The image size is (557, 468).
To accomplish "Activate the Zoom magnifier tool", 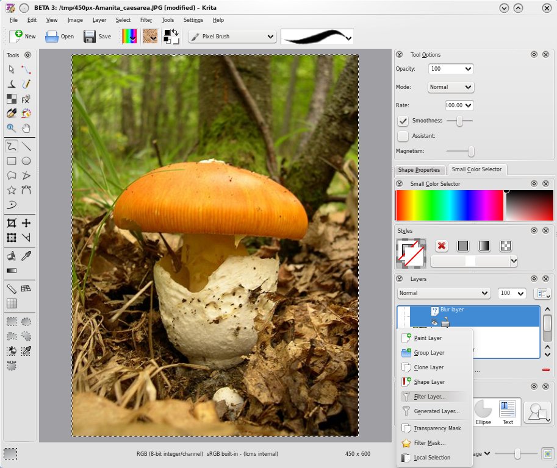I will (12, 128).
